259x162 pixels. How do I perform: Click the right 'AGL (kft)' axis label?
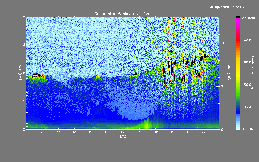click(229, 73)
